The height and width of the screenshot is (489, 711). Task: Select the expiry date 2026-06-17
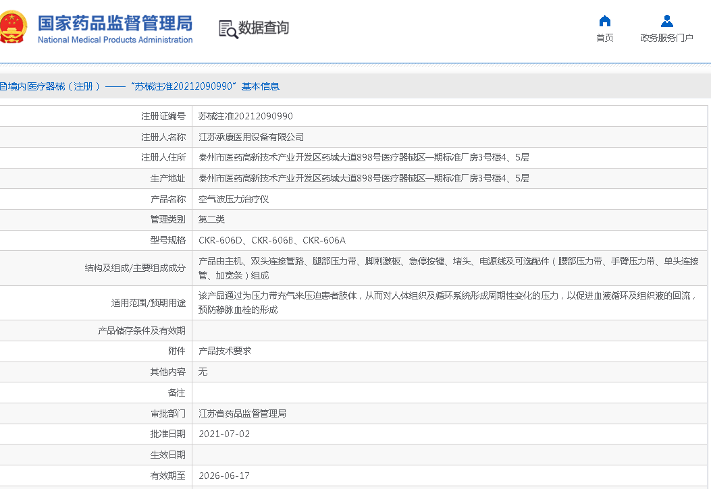(x=224, y=476)
